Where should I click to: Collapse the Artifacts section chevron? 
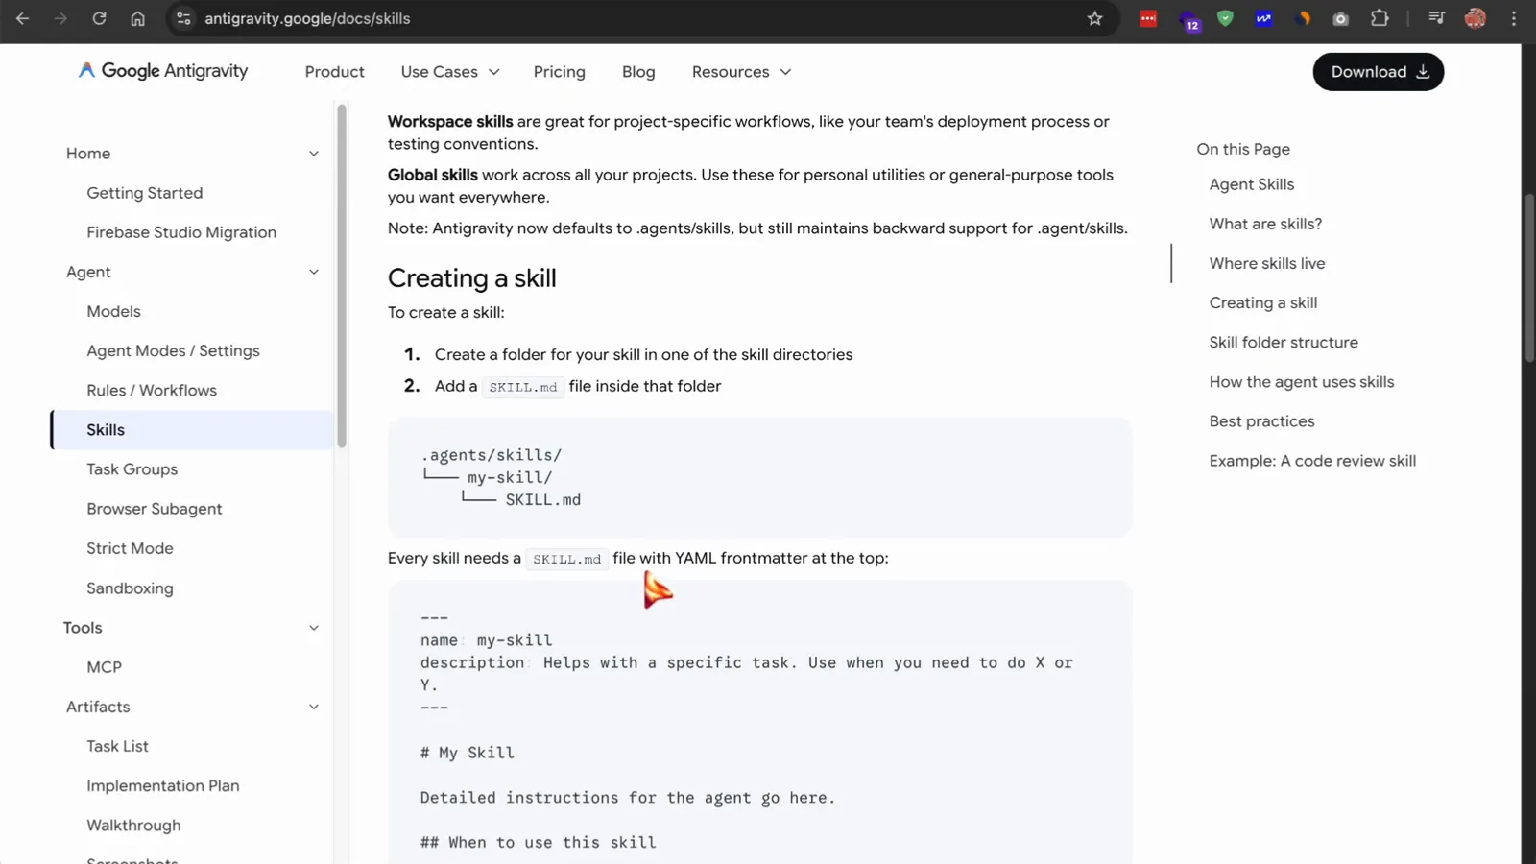[314, 707]
